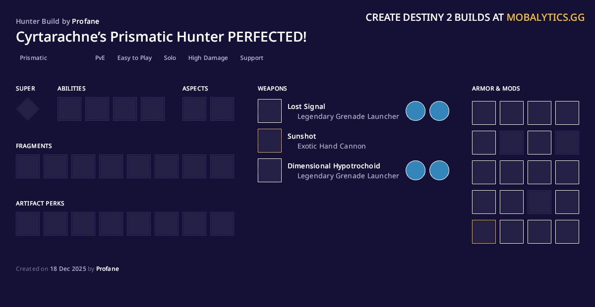Screen dimensions: 595x307
Task: Click the first ability slot under ABILITIES
Action: [x=69, y=108]
